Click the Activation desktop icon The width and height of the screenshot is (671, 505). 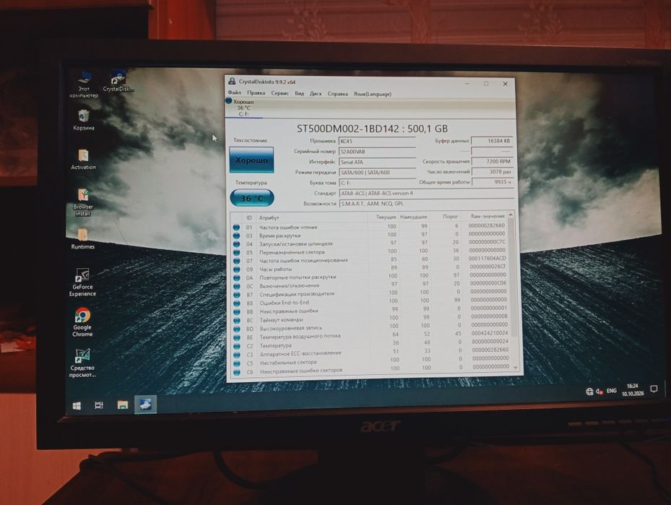[84, 160]
